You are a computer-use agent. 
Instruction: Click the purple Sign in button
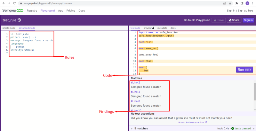click(248, 20)
